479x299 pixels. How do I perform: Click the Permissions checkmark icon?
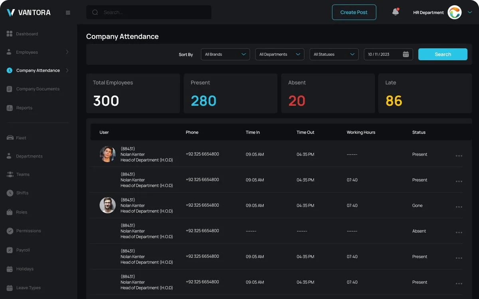point(10,231)
